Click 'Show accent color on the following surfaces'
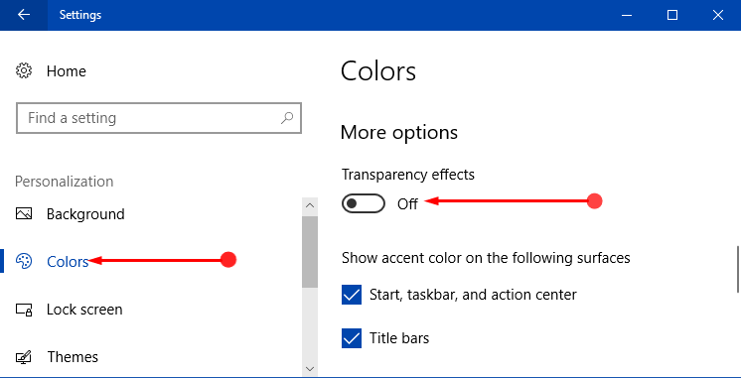 click(486, 258)
